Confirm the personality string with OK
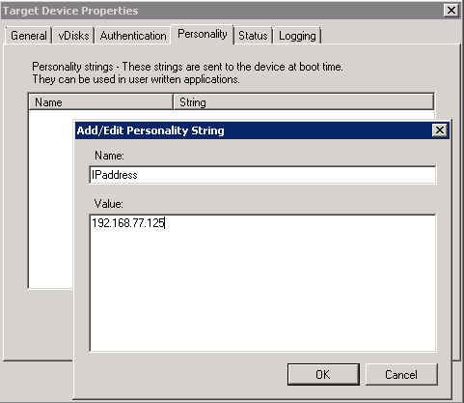This screenshot has height=403, width=464. pos(323,374)
